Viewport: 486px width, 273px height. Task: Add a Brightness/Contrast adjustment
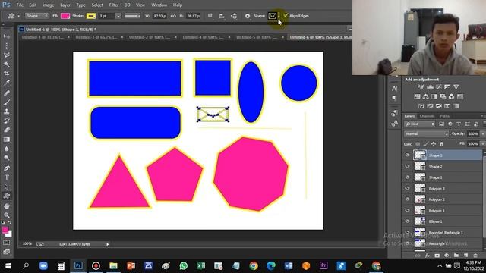[421, 87]
